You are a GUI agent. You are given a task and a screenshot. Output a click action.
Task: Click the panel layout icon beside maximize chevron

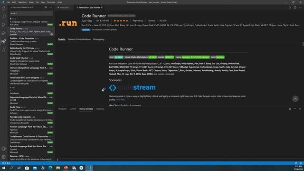tap(290, 109)
